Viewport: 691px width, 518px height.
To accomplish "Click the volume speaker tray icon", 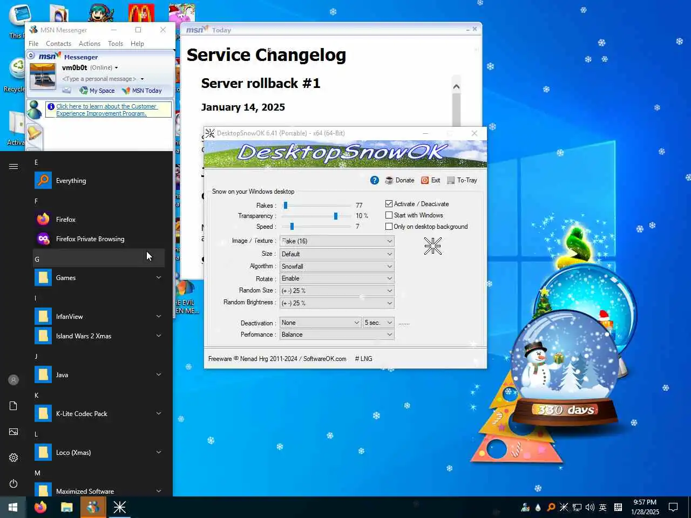I will (590, 507).
